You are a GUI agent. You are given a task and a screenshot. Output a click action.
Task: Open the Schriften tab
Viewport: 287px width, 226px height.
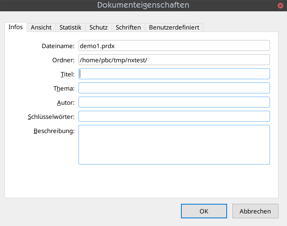[x=128, y=27]
